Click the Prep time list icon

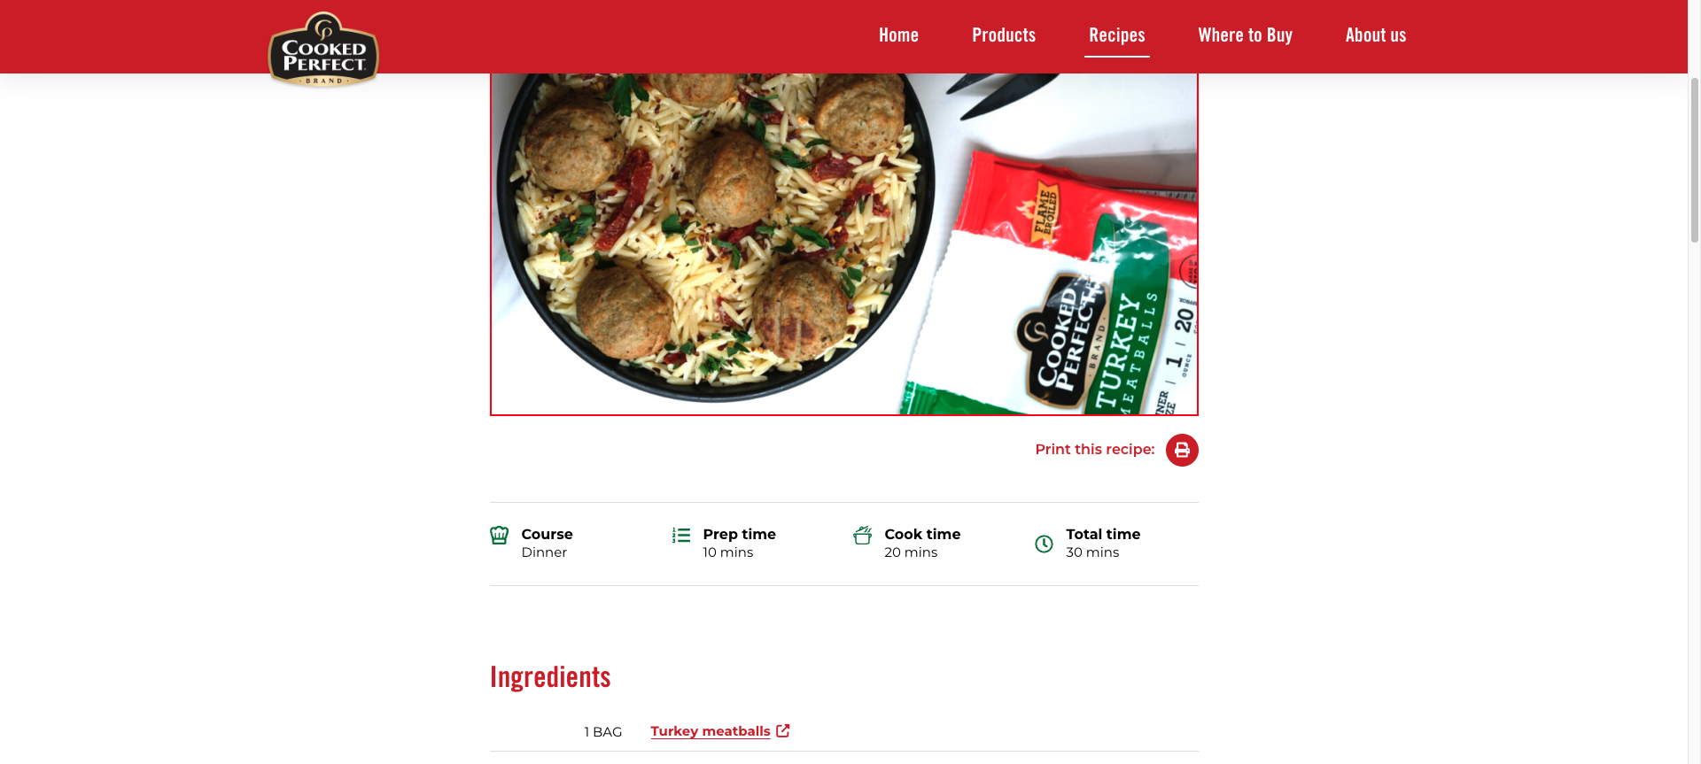(x=681, y=535)
